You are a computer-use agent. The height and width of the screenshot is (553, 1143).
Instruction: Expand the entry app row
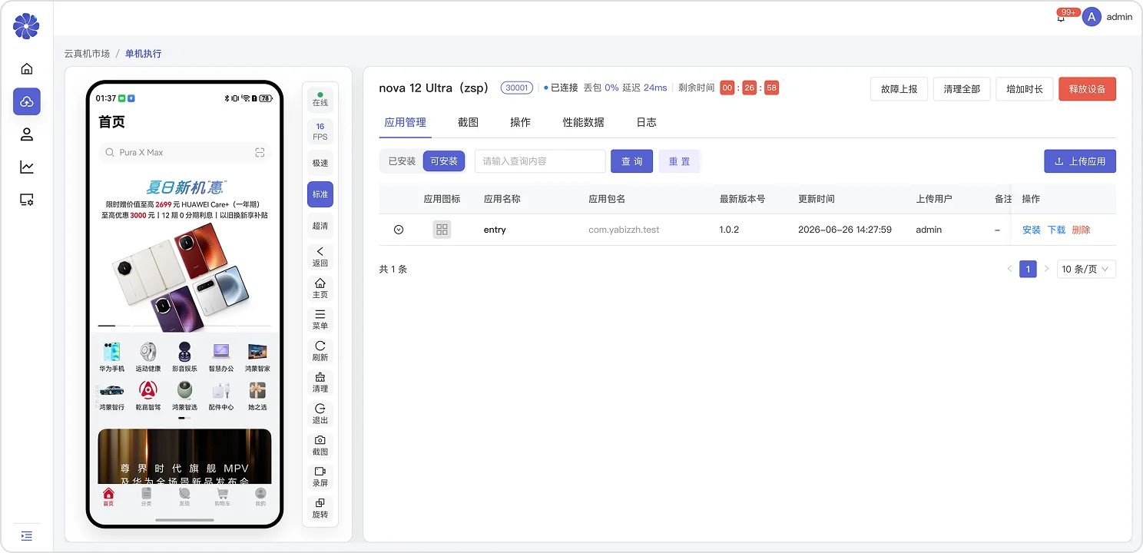pos(399,230)
